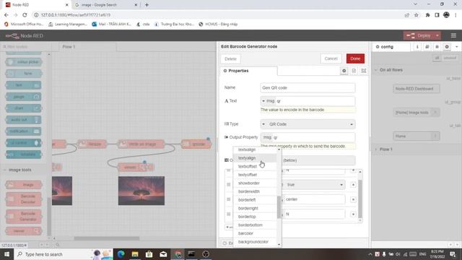Select the viewer palette node

click(x=24, y=231)
